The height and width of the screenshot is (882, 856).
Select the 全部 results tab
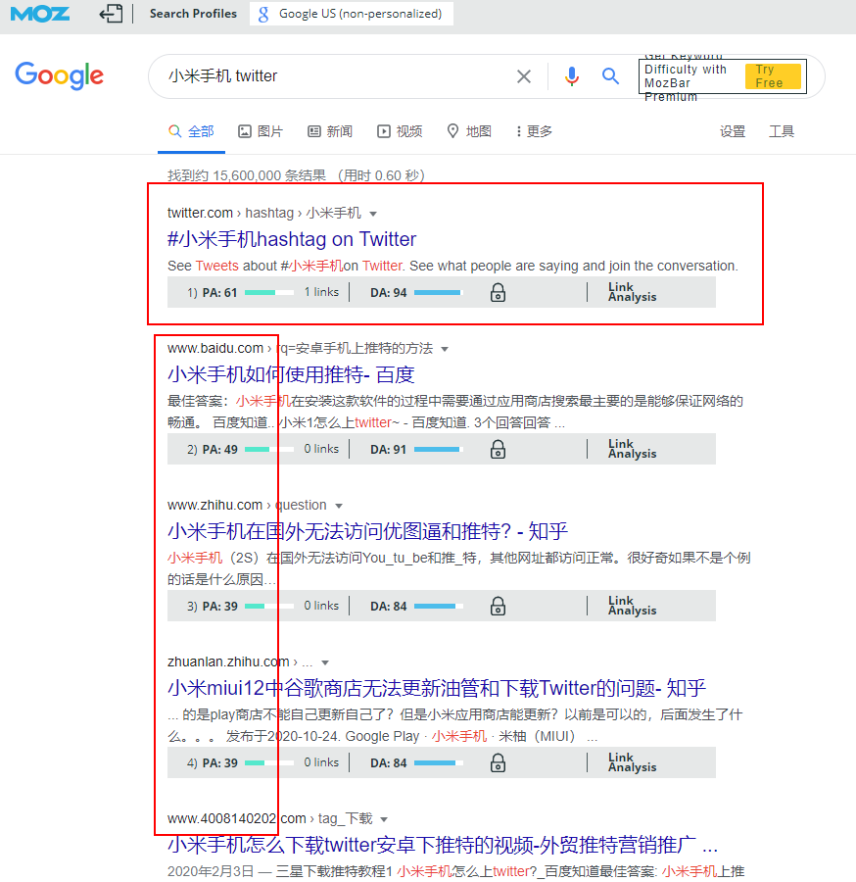[x=192, y=131]
